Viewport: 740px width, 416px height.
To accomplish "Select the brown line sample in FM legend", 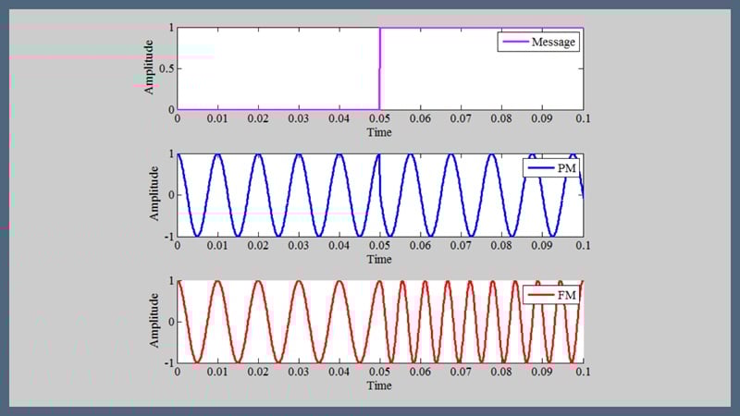I will [x=539, y=296].
